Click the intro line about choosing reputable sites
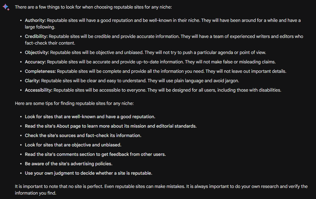This screenshot has width=316, height=199. [x=93, y=7]
